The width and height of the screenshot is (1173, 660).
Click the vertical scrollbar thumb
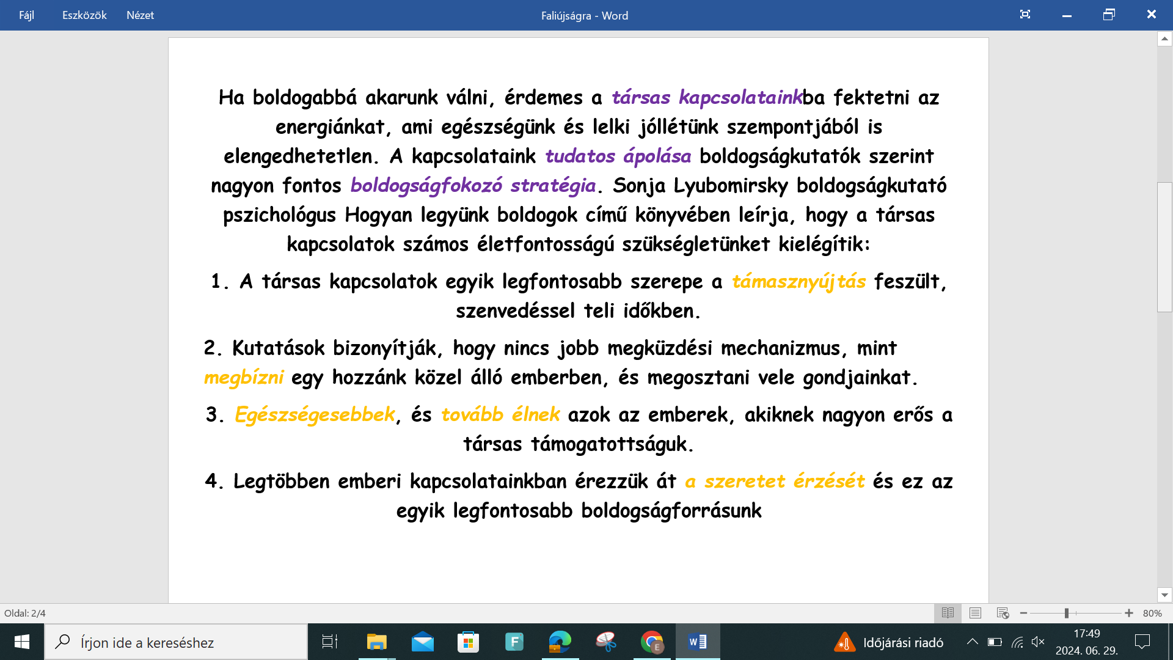click(1164, 248)
